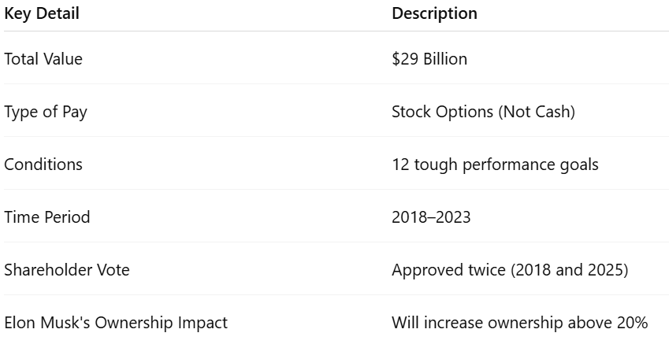Image resolution: width=669 pixels, height=344 pixels.
Task: Select the 'Time Period' cell
Action: point(47,217)
